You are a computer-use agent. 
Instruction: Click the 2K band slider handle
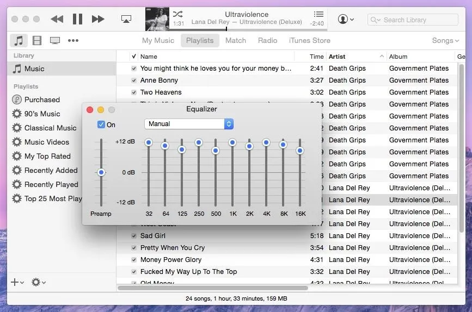tap(249, 146)
